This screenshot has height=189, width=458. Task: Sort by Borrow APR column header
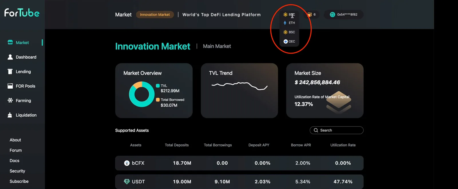(301, 145)
